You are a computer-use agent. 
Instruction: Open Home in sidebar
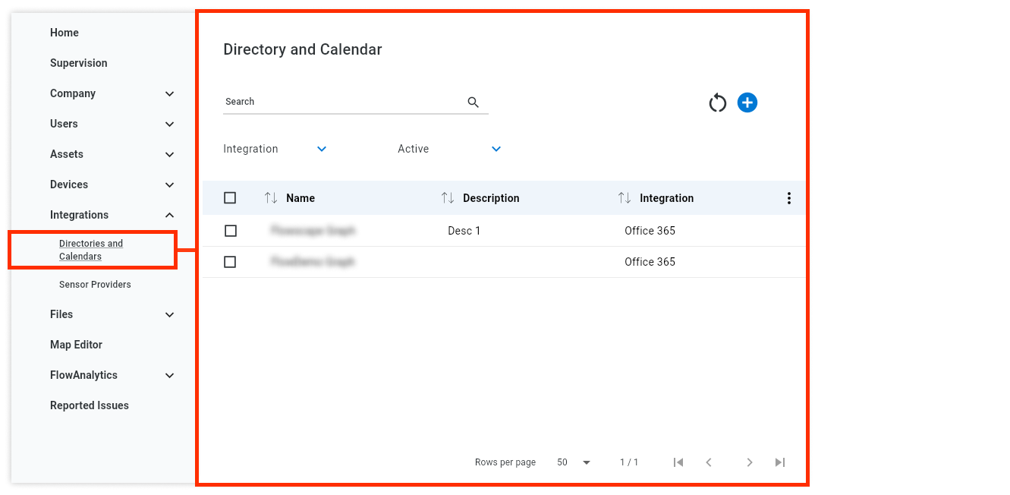(x=65, y=33)
